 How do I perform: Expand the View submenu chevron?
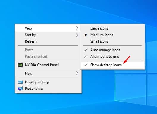(77, 28)
